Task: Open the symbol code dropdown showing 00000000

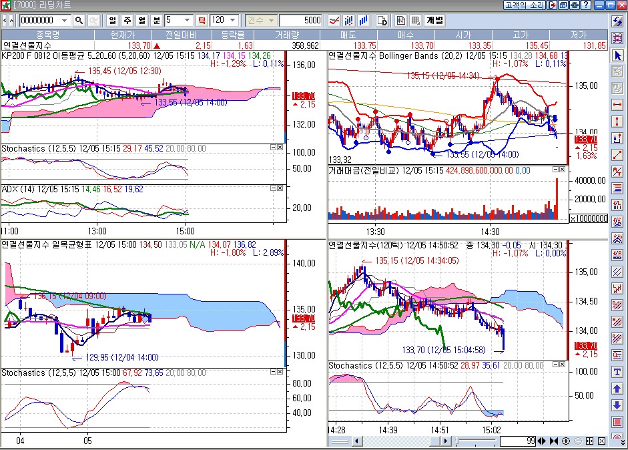Action: coord(65,20)
